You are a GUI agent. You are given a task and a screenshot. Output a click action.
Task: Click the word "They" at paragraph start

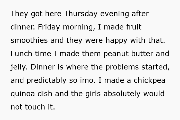pos(19,14)
